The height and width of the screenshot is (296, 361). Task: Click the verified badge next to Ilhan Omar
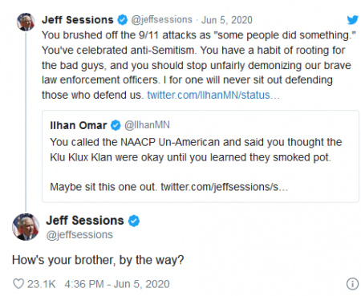click(x=116, y=125)
